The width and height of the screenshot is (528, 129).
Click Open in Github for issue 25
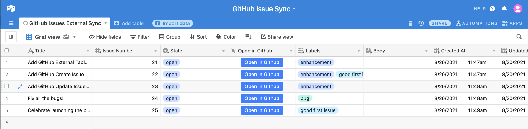pos(262,110)
